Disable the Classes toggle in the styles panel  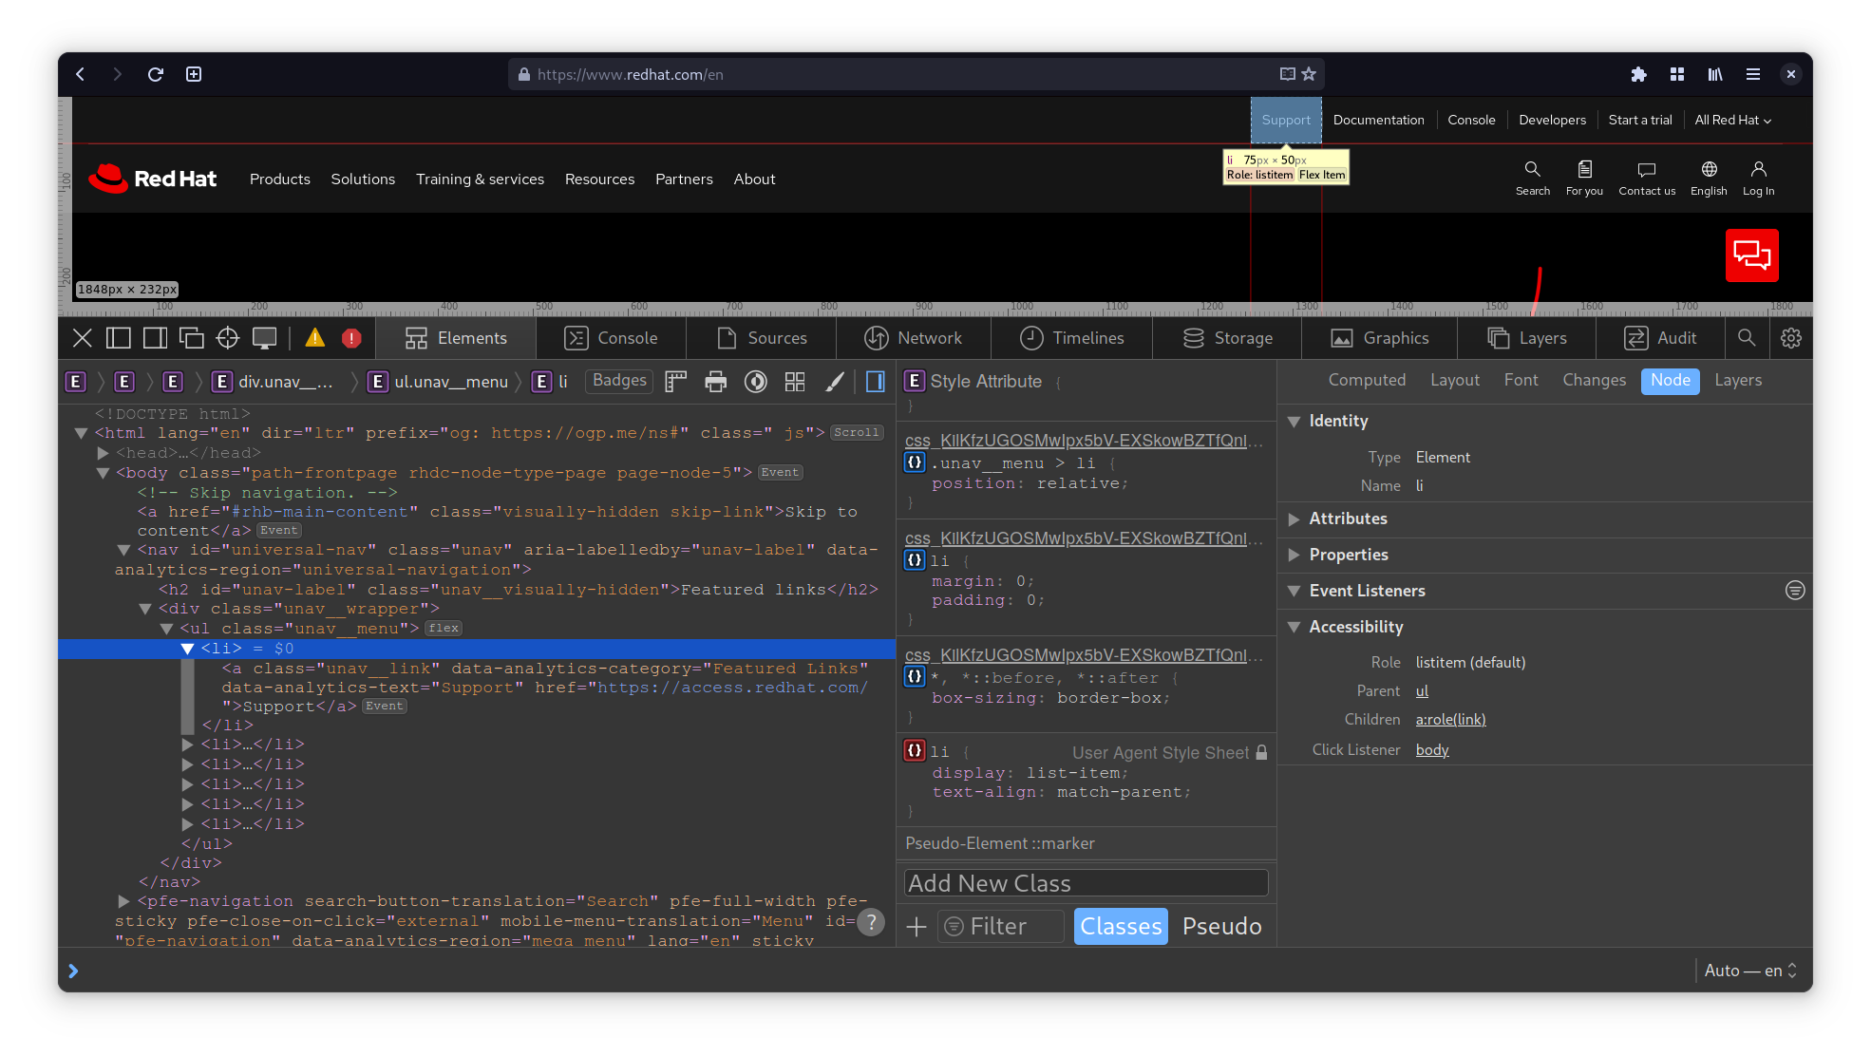[x=1120, y=926]
